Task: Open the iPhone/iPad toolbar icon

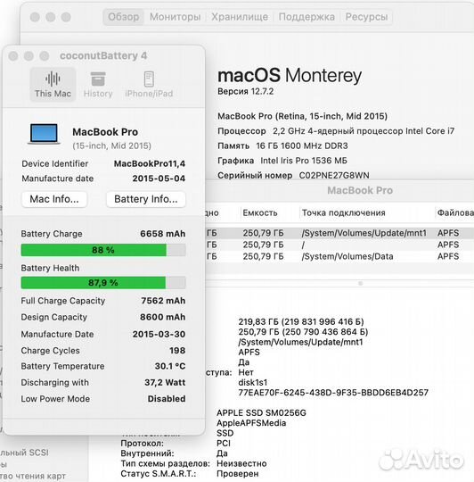Action: pos(149,85)
